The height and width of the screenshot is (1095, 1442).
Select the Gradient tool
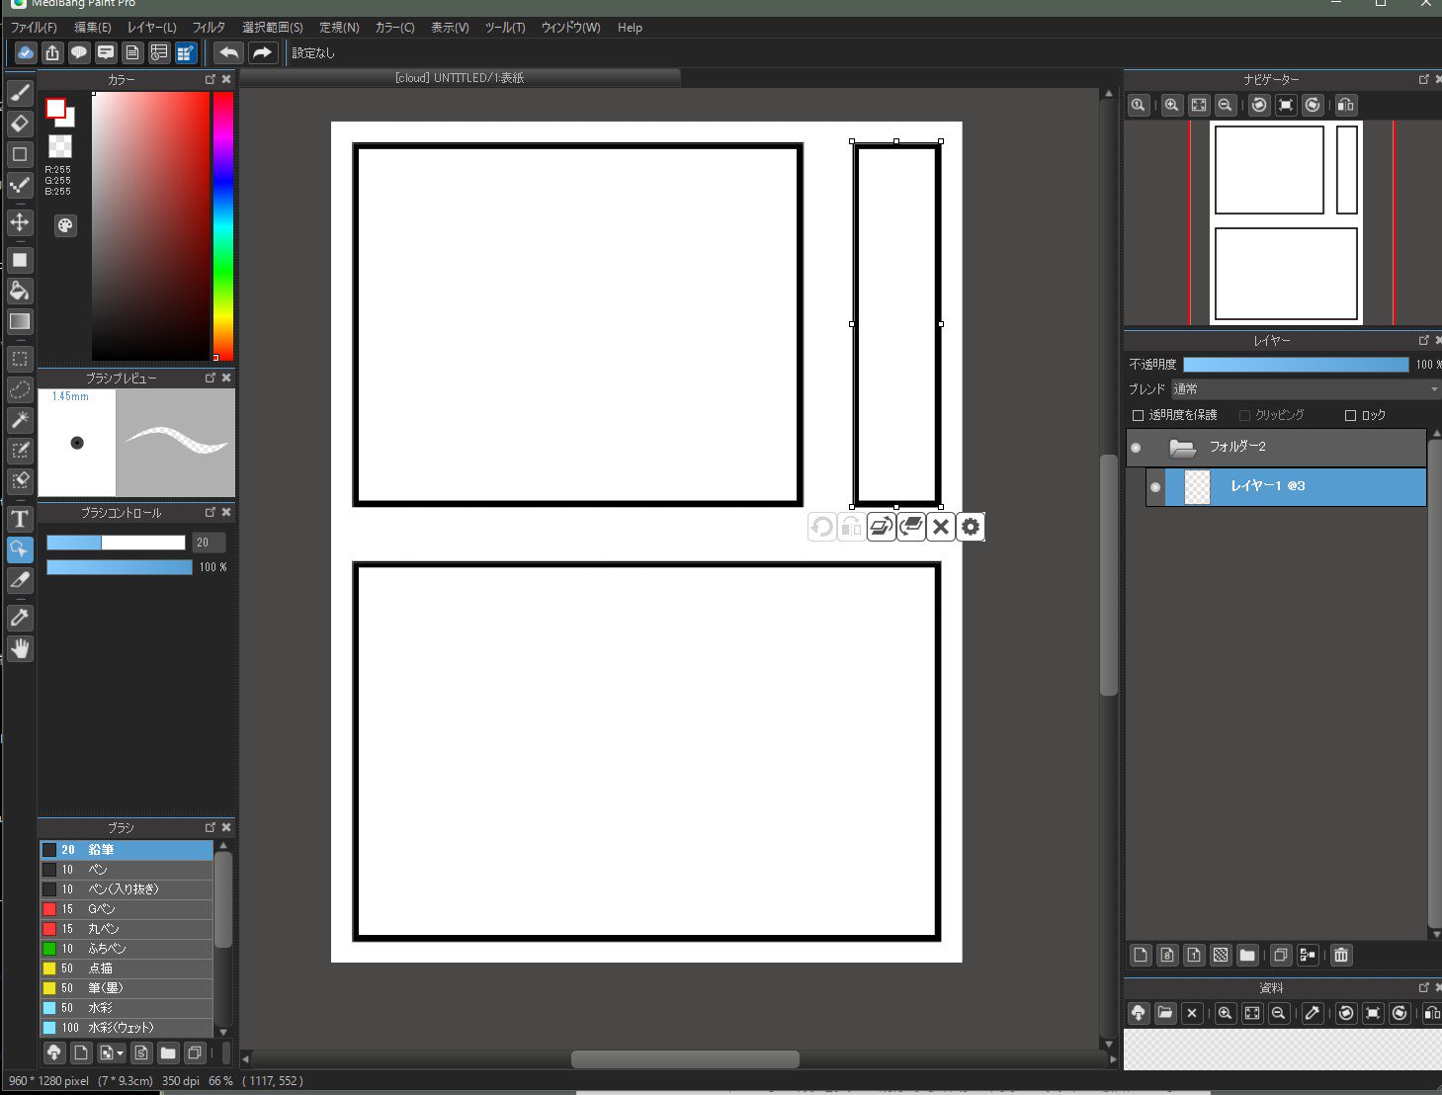20,321
